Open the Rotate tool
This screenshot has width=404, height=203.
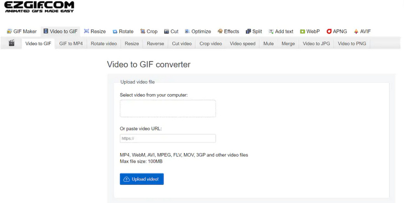coord(123,31)
